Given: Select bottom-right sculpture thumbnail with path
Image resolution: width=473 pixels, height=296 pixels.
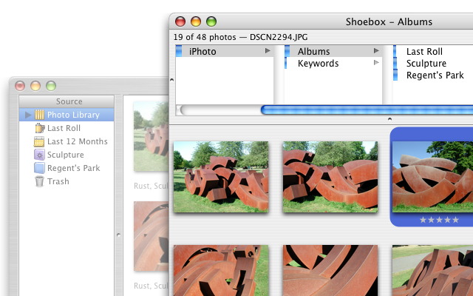Looking at the screenshot, I should (432, 270).
